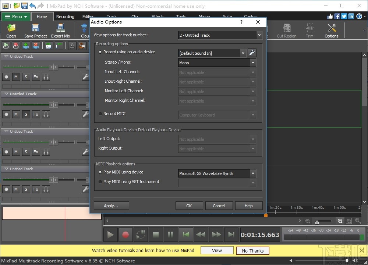Switch to the Home ribbon tab
Image resolution: width=368 pixels, height=265 pixels.
pos(42,17)
